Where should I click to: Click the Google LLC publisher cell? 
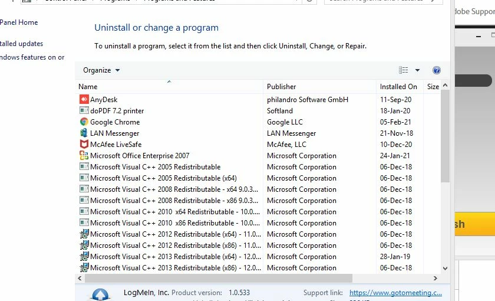pyautogui.click(x=285, y=122)
